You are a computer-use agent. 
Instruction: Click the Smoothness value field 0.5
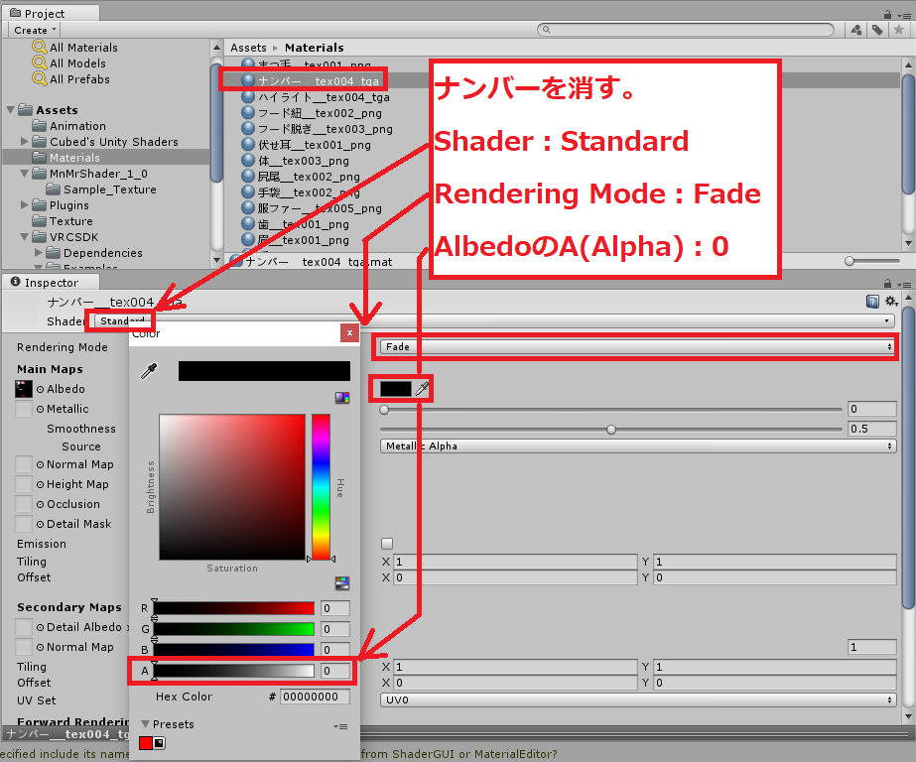(x=871, y=429)
